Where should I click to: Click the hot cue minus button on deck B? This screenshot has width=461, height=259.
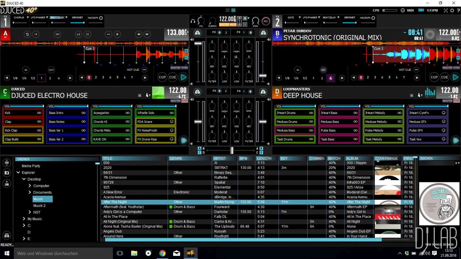[416, 70]
